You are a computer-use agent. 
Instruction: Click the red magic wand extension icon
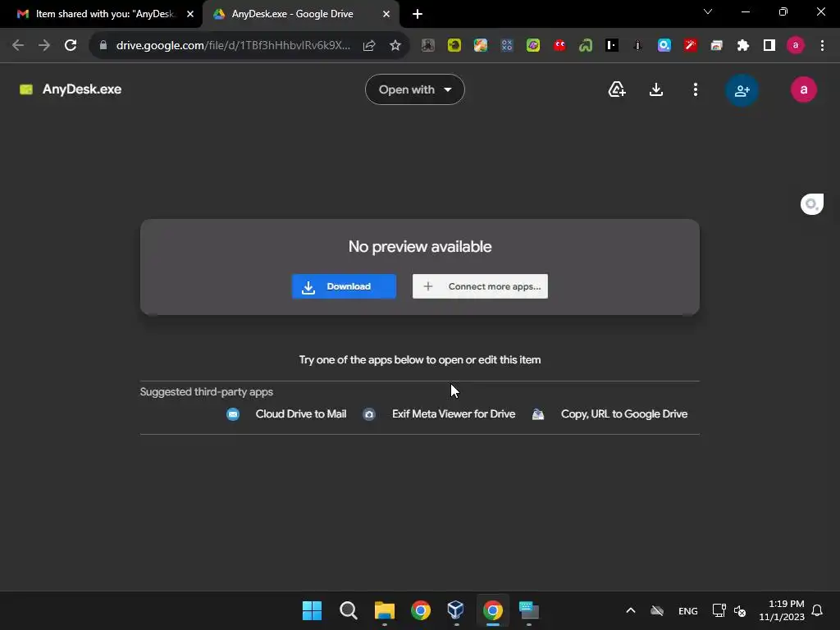point(691,46)
